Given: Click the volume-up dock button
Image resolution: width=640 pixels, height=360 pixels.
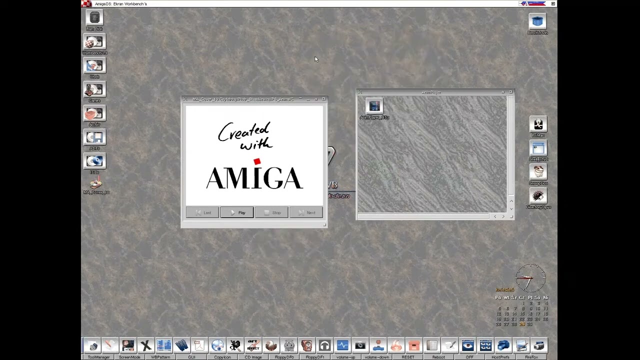Looking at the screenshot, I should tap(345, 357).
